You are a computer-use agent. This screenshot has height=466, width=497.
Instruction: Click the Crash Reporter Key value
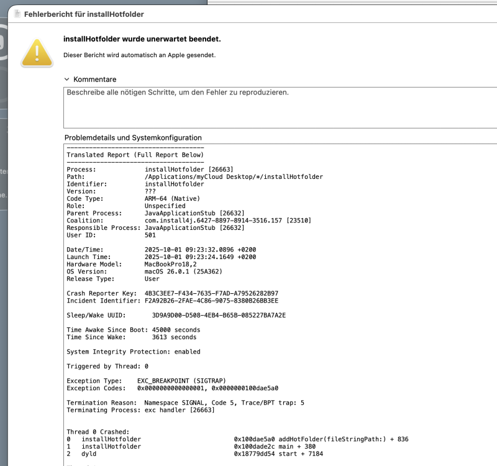[x=211, y=293]
